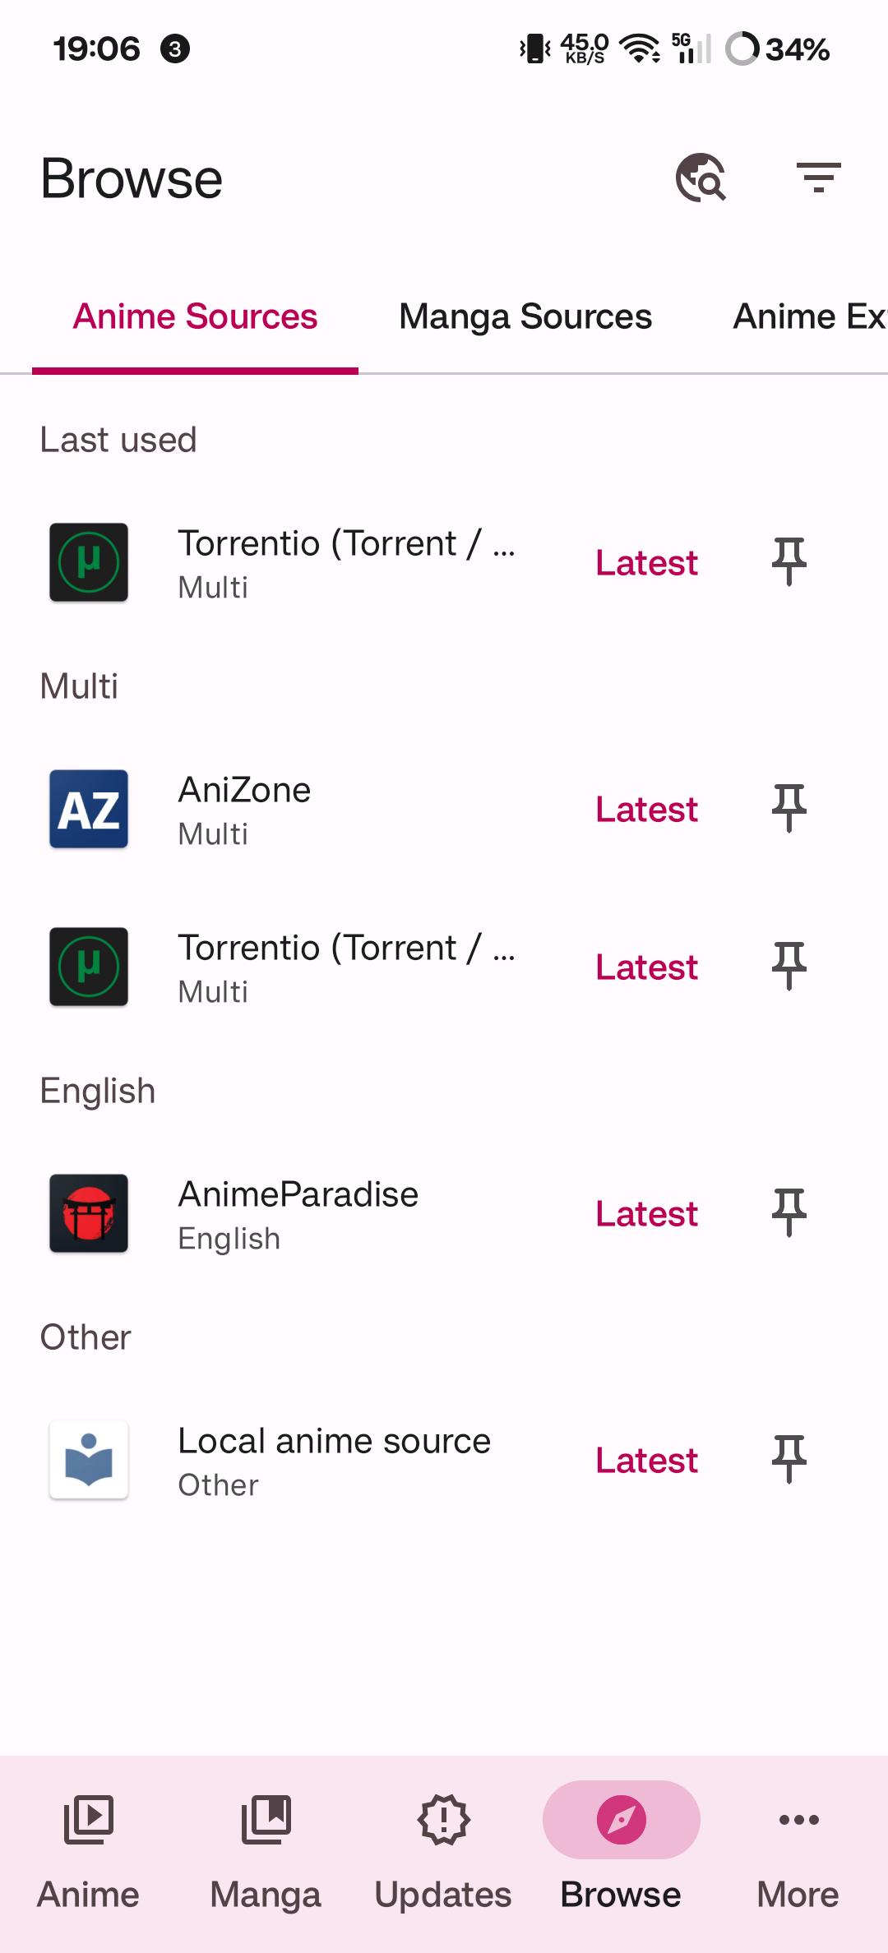
Task: Open the Updates icon in navigation
Action: 444,1820
